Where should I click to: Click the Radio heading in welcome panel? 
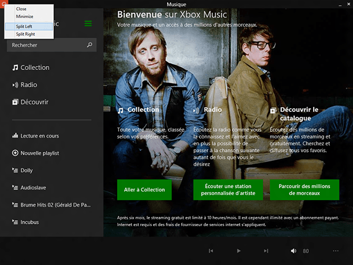tap(213, 110)
